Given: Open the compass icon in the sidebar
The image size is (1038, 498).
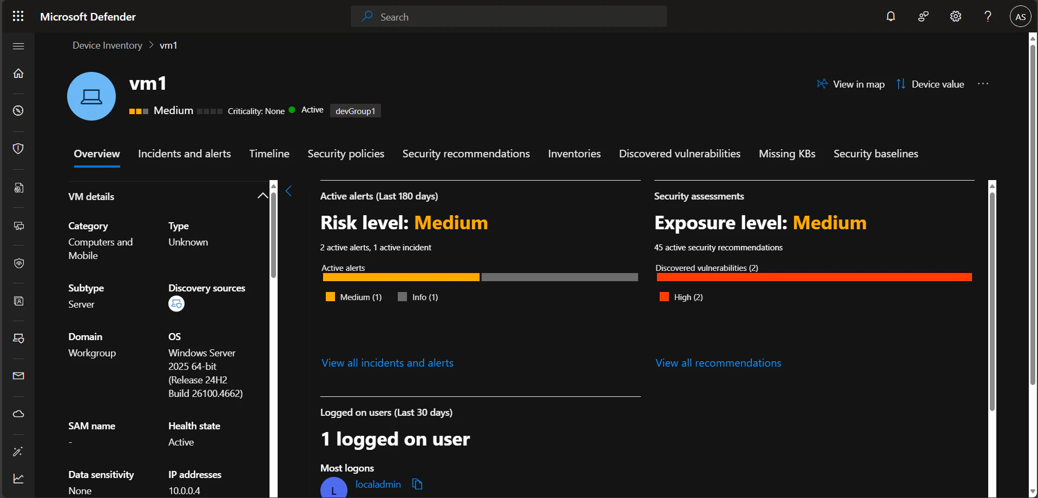Looking at the screenshot, I should (x=18, y=111).
